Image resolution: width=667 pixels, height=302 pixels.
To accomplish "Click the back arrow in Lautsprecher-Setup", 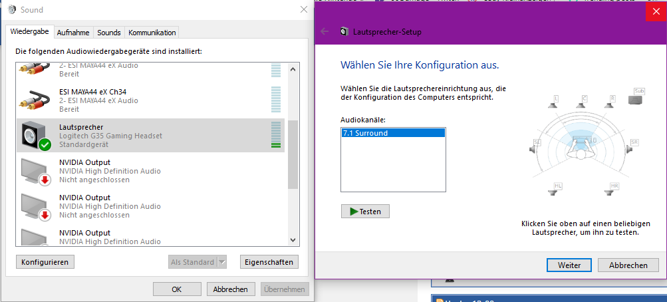I will [x=325, y=31].
